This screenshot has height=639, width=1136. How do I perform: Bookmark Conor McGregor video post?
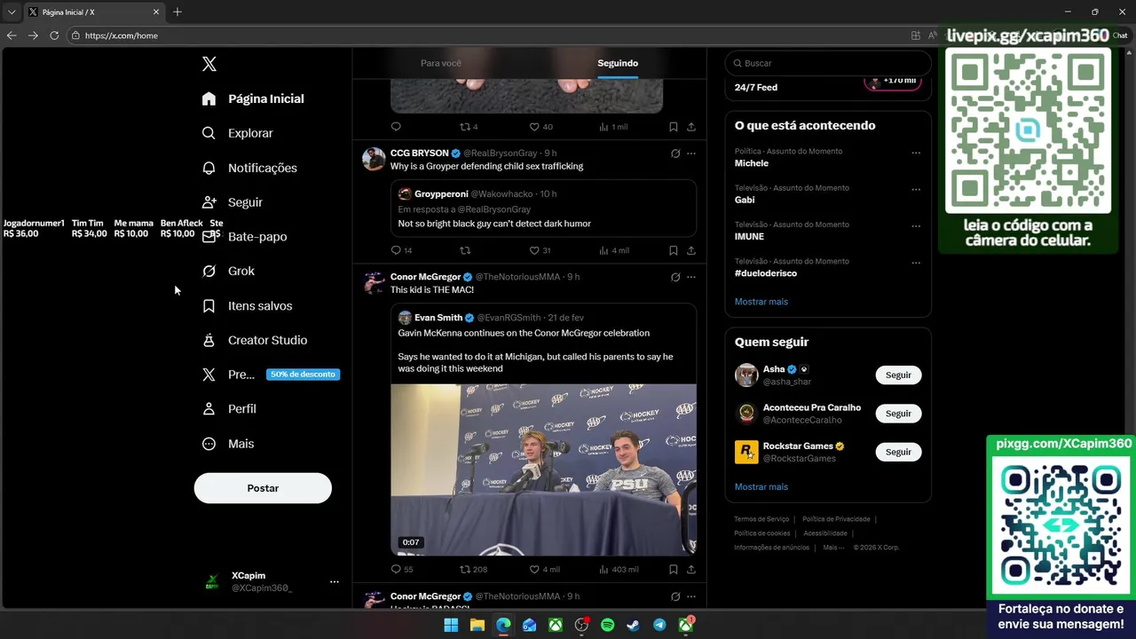pyautogui.click(x=674, y=569)
